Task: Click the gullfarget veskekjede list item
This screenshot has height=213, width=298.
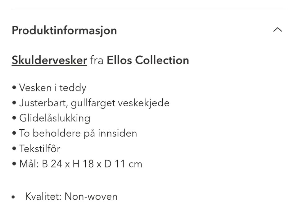Action: pos(95,103)
